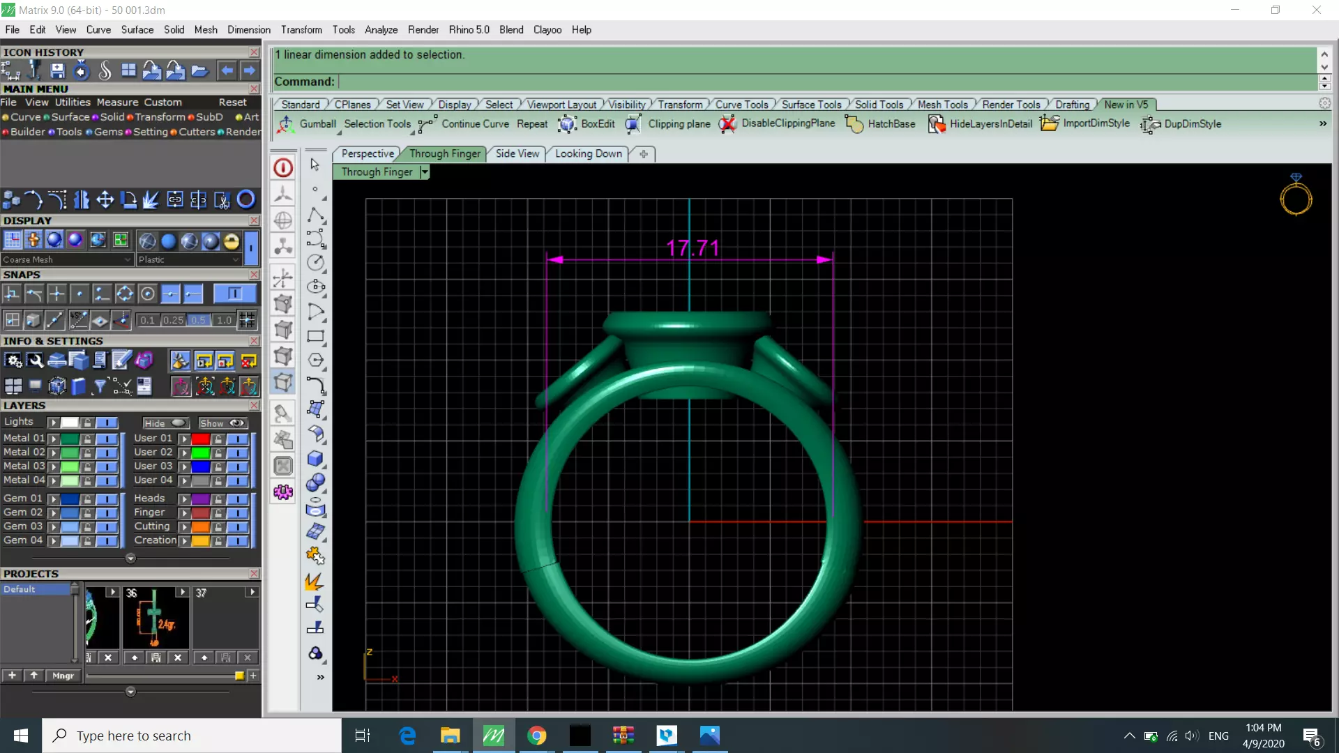Open the Coarse Mesh dropdown

(x=67, y=259)
